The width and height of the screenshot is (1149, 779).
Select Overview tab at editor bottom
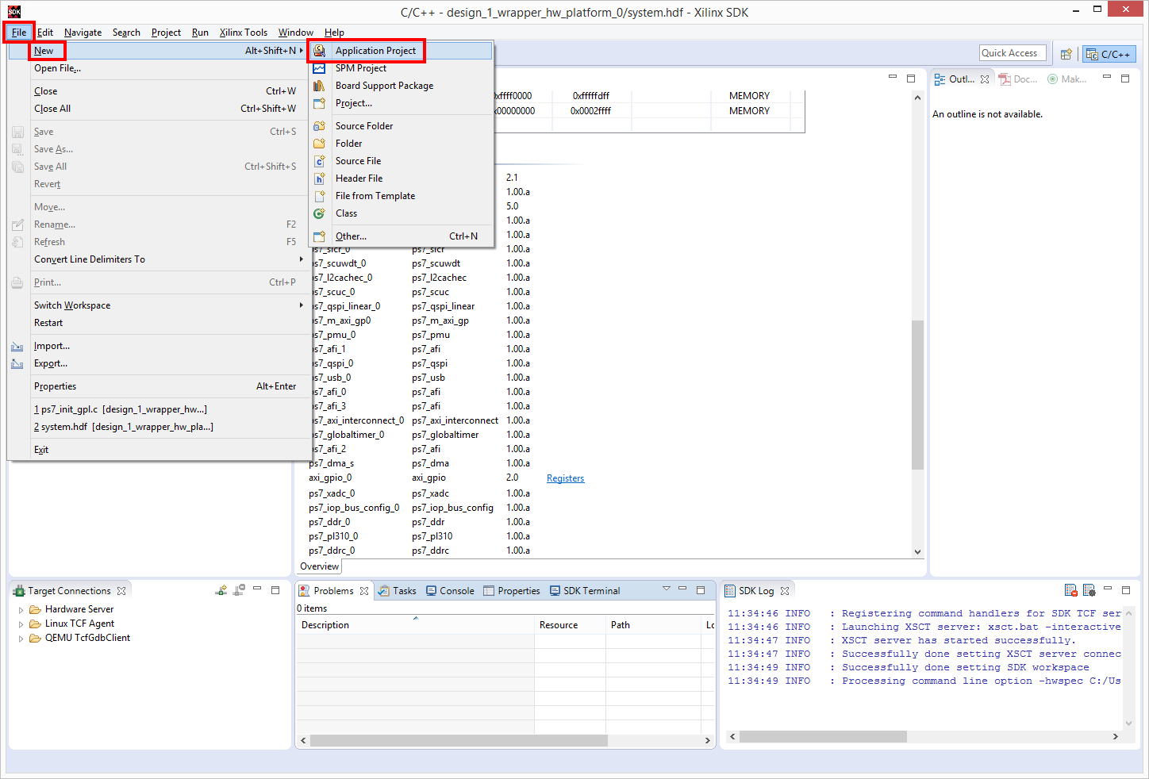pyautogui.click(x=319, y=566)
